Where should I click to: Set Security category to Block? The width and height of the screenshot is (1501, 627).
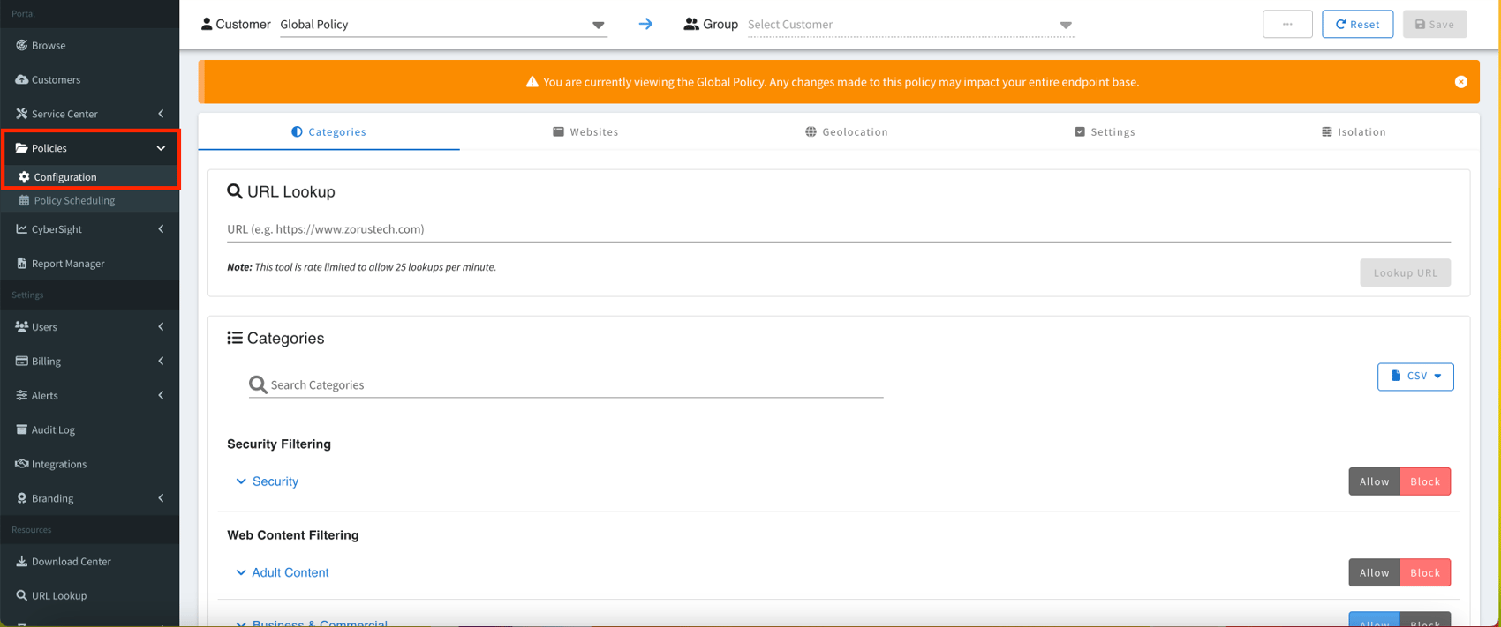coord(1424,481)
